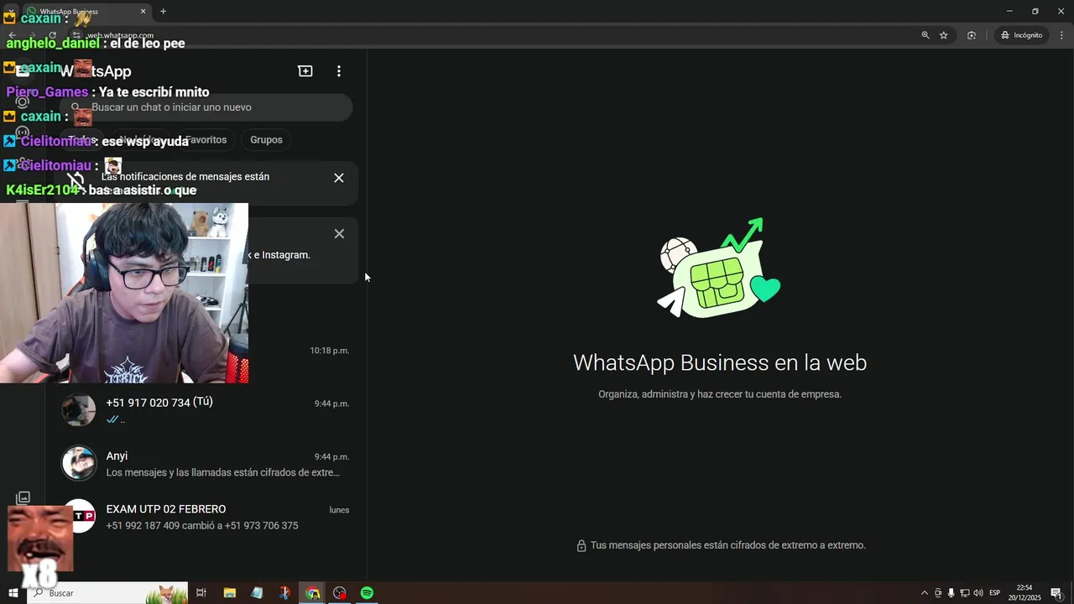Click the network tray icon
This screenshot has height=604, width=1074.
965,593
